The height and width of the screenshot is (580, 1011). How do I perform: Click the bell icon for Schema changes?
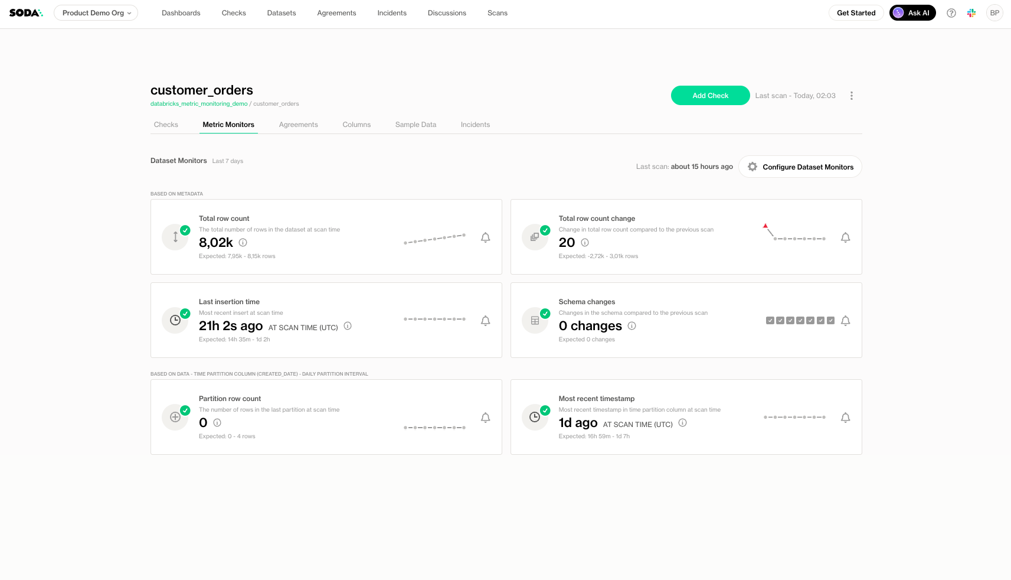(845, 321)
